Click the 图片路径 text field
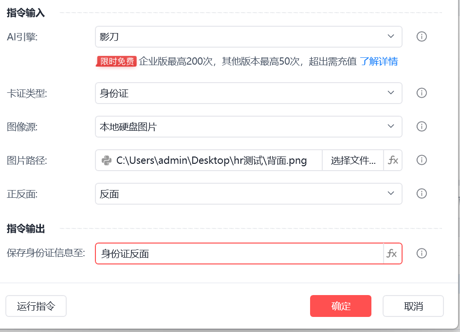The height and width of the screenshot is (332, 460). tap(209, 160)
